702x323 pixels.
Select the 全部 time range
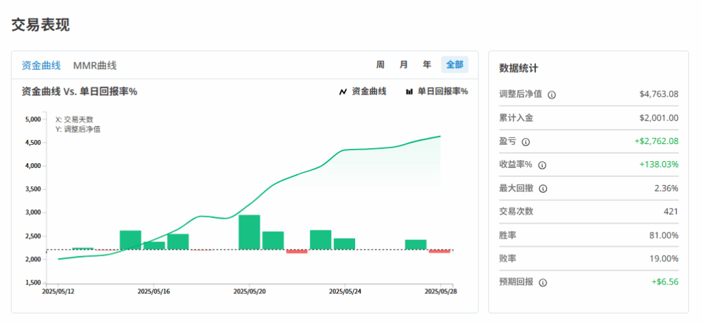455,65
